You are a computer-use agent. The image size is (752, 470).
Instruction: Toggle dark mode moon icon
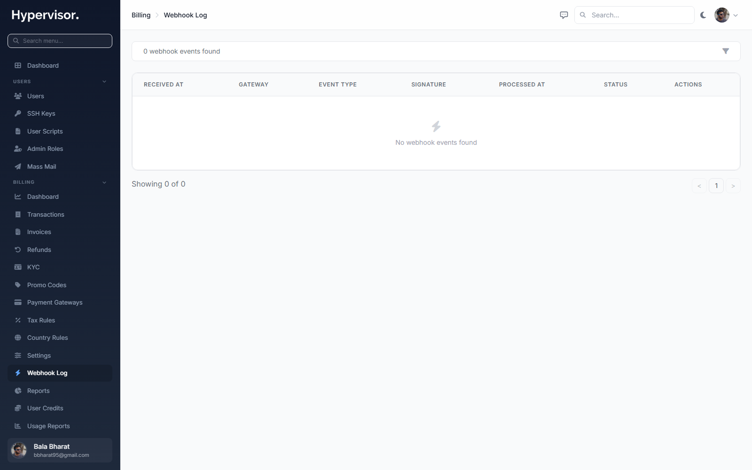[703, 15]
